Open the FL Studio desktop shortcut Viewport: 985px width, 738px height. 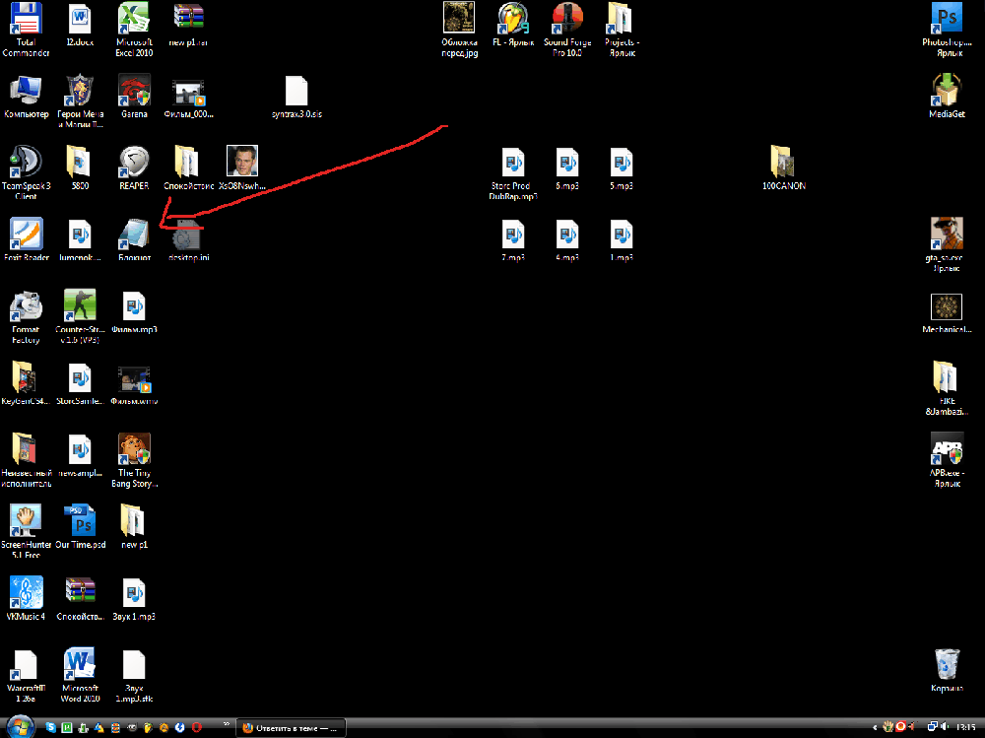pos(512,20)
